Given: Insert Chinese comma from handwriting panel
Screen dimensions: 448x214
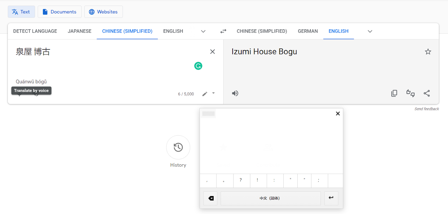Looking at the screenshot, I should pos(208,181).
